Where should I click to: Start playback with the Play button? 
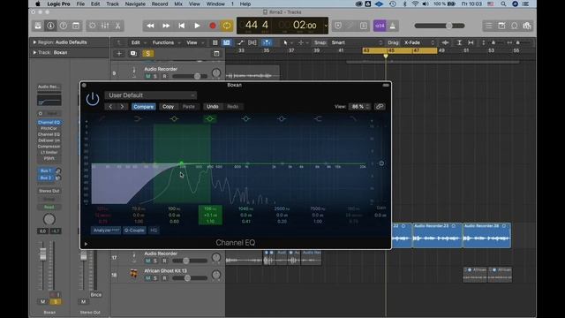(197, 26)
